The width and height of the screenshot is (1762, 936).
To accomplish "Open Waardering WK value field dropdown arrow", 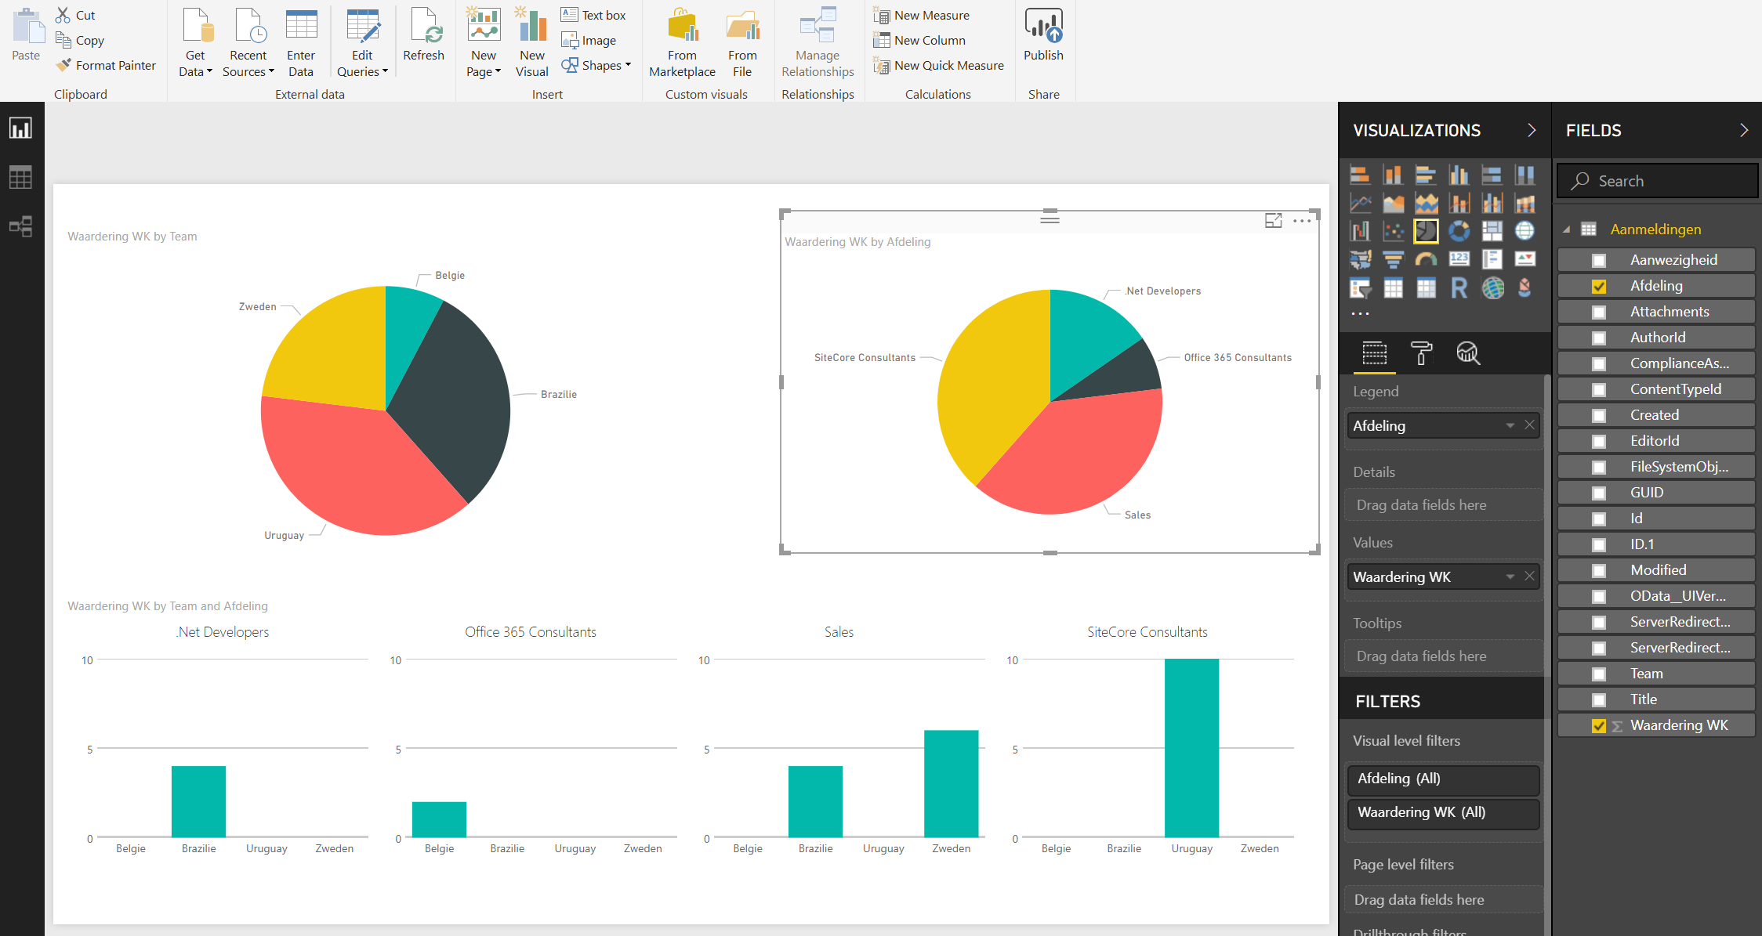I will point(1510,576).
